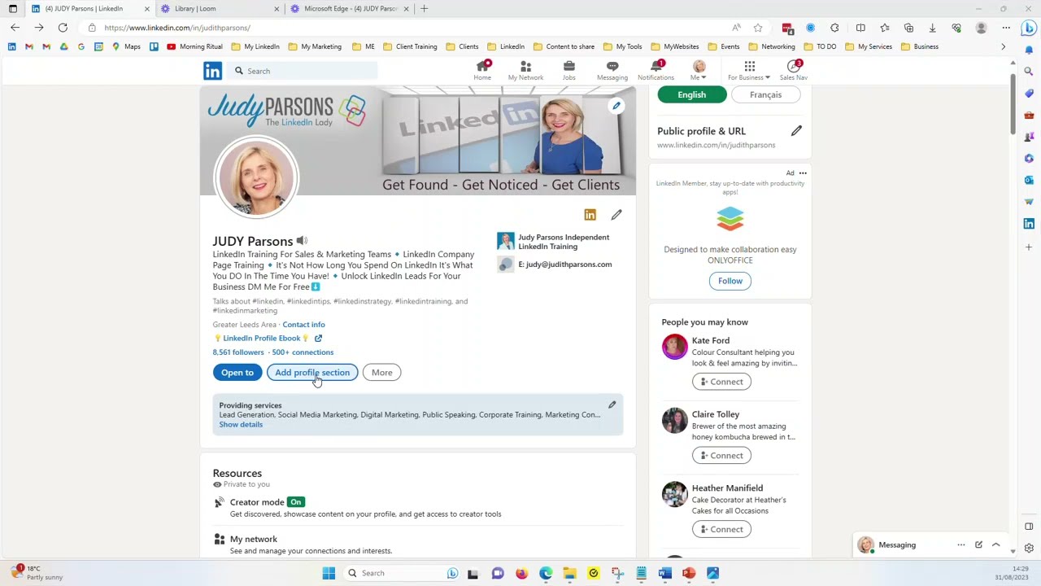This screenshot has width=1041, height=586.
Task: Click the browser refresh button
Action: (x=63, y=28)
